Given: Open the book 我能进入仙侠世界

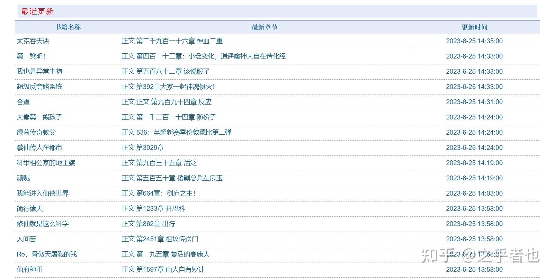Looking at the screenshot, I should (x=43, y=193).
